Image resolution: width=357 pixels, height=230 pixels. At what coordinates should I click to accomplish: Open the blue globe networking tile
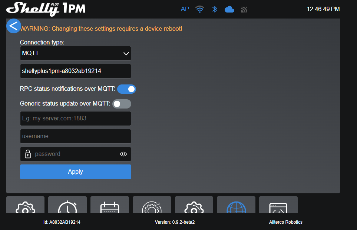[236, 205]
